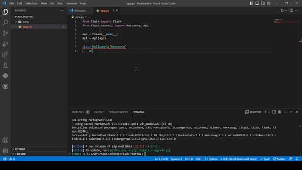Click app.py in the breadcrumb
302x170 pixels.
click(80, 17)
